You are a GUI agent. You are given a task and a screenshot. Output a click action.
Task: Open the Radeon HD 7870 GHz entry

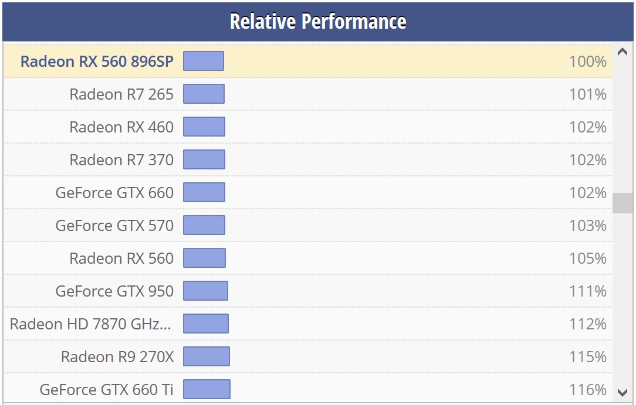pos(90,324)
